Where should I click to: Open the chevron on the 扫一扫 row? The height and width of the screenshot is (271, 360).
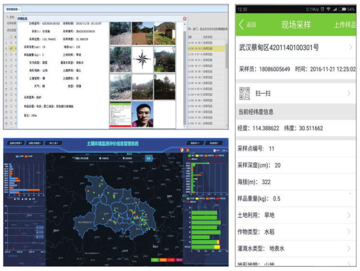349,93
